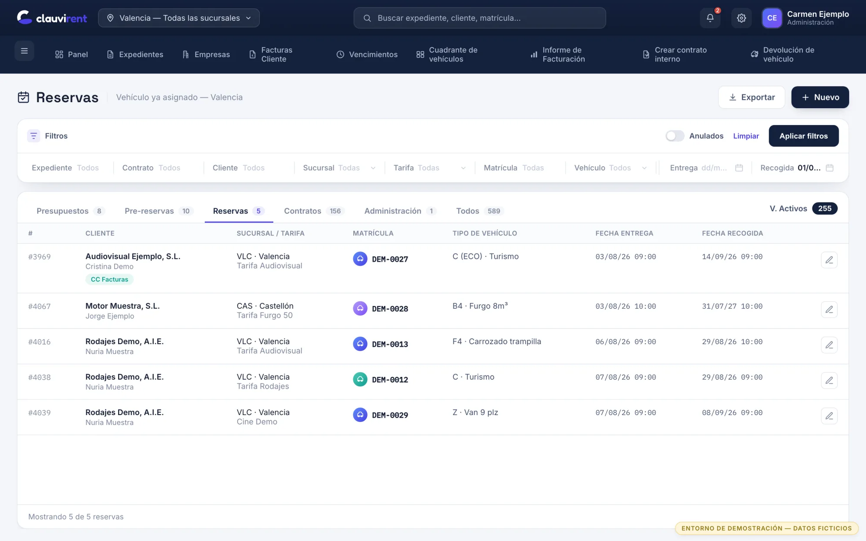866x541 pixels.
Task: Open Cuadrante de vehículos menu item
Action: 447,55
